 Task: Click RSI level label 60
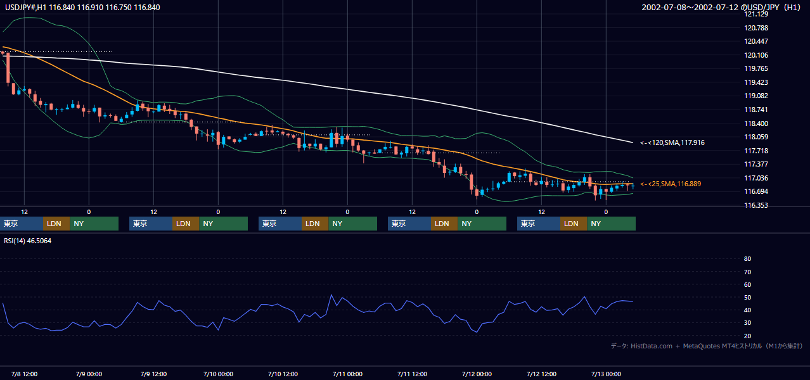click(x=747, y=284)
